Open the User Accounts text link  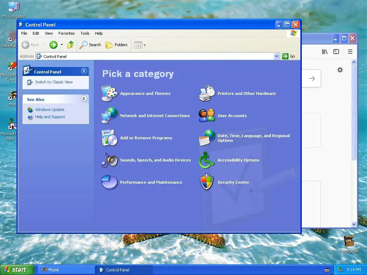(x=232, y=116)
